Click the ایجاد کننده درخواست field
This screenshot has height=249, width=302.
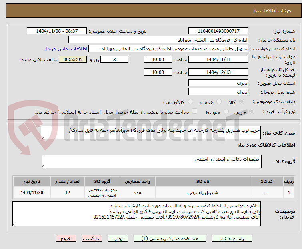click(x=168, y=49)
